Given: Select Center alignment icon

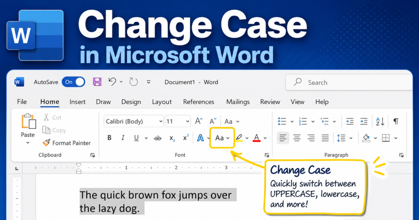Looking at the screenshot, I should pyautogui.click(x=297, y=138).
